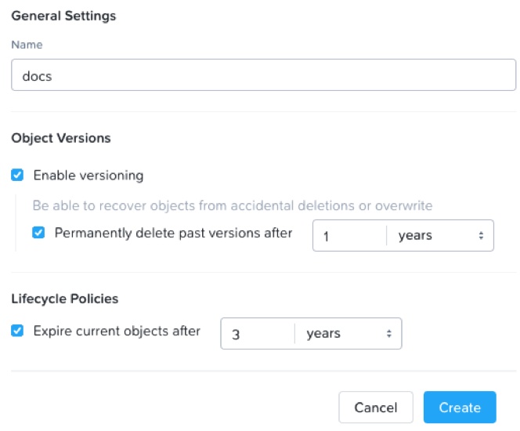
Task: Open the years unit dropdown for object expiry
Action: (x=348, y=334)
